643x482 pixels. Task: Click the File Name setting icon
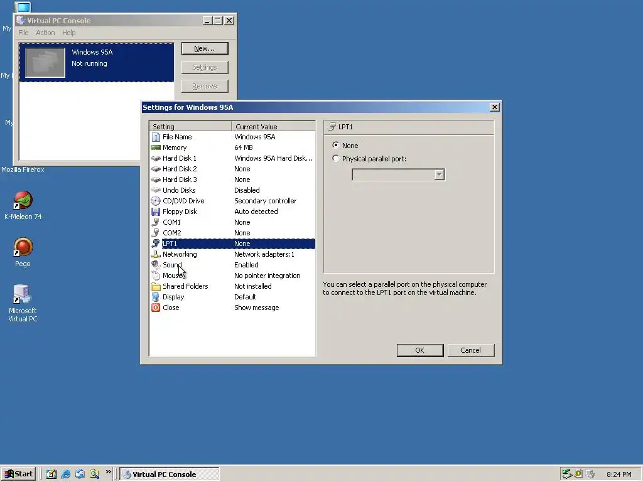156,137
